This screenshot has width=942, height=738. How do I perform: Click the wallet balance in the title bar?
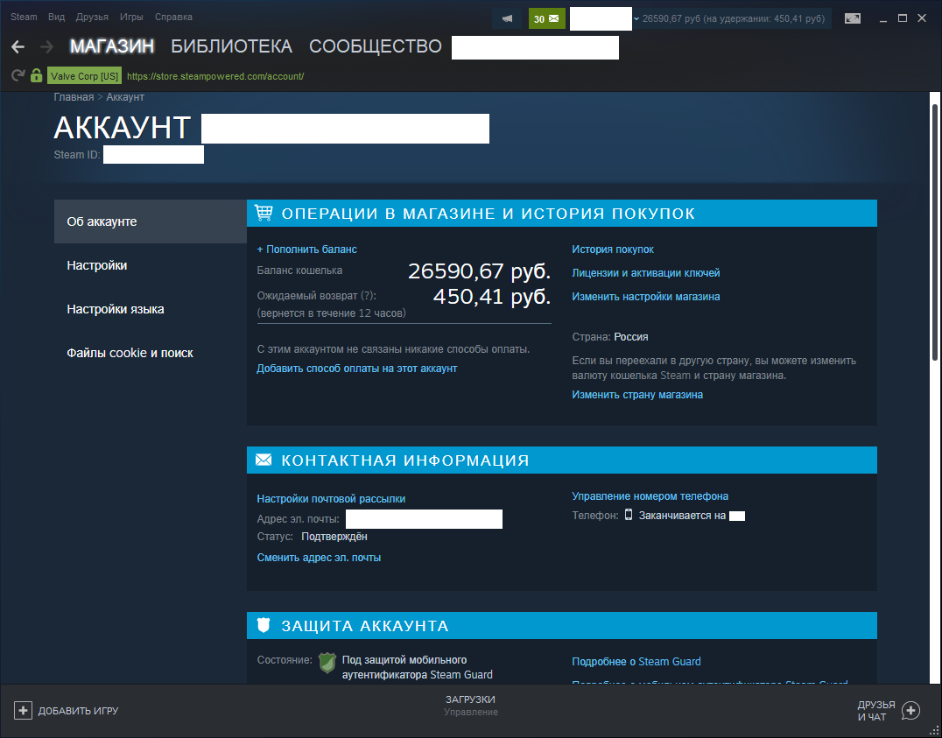pos(734,18)
